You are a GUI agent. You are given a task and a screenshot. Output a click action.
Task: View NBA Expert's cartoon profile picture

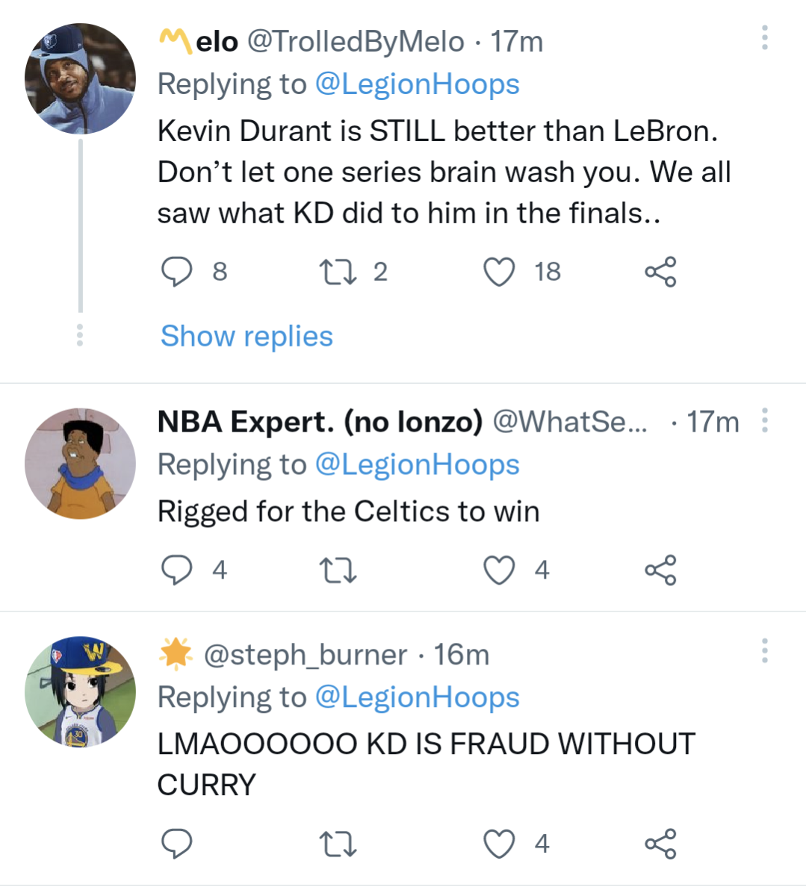(x=80, y=463)
